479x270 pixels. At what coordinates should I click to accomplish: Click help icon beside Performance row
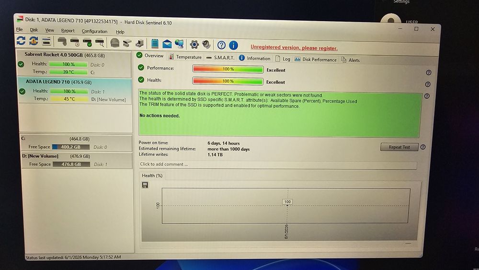429,72
